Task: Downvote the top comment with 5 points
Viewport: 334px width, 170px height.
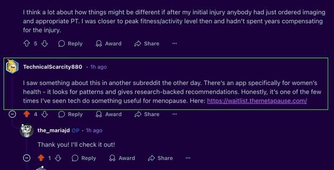Action: [44, 43]
